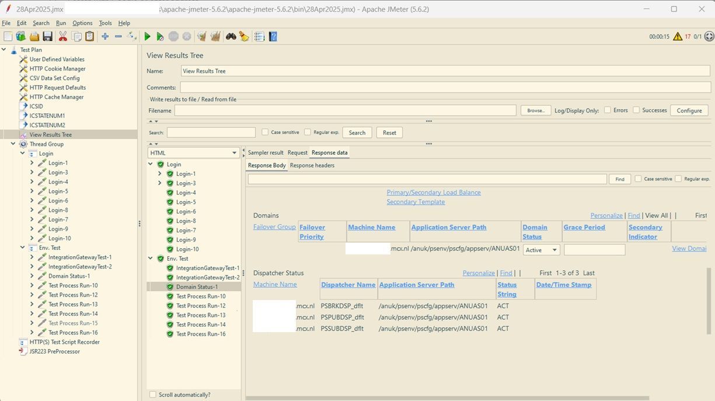Select JSR223 PreProcessor in test plan
The image size is (715, 401).
click(54, 351)
